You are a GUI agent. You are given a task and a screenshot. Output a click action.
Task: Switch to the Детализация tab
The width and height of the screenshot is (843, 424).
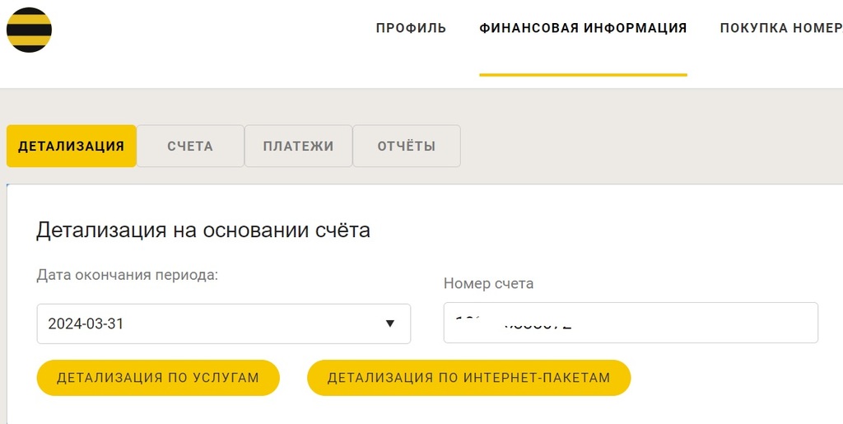pyautogui.click(x=71, y=147)
